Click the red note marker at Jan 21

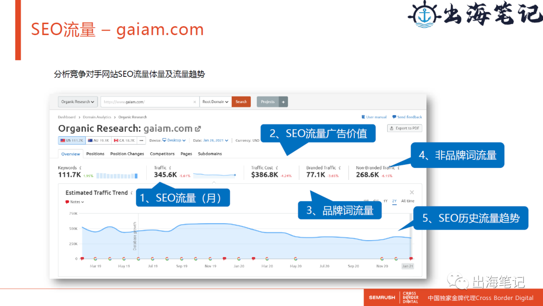click(411, 259)
